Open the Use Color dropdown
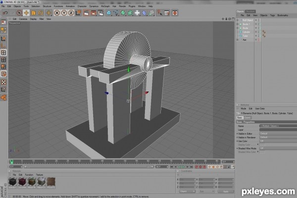The image size is (297, 198). click(x=278, y=141)
